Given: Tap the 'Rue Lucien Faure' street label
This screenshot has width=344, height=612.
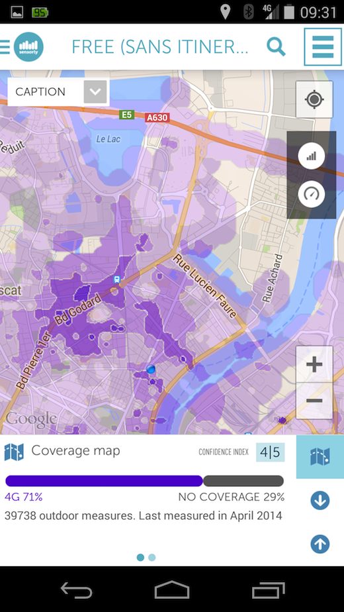Looking at the screenshot, I should click(205, 285).
